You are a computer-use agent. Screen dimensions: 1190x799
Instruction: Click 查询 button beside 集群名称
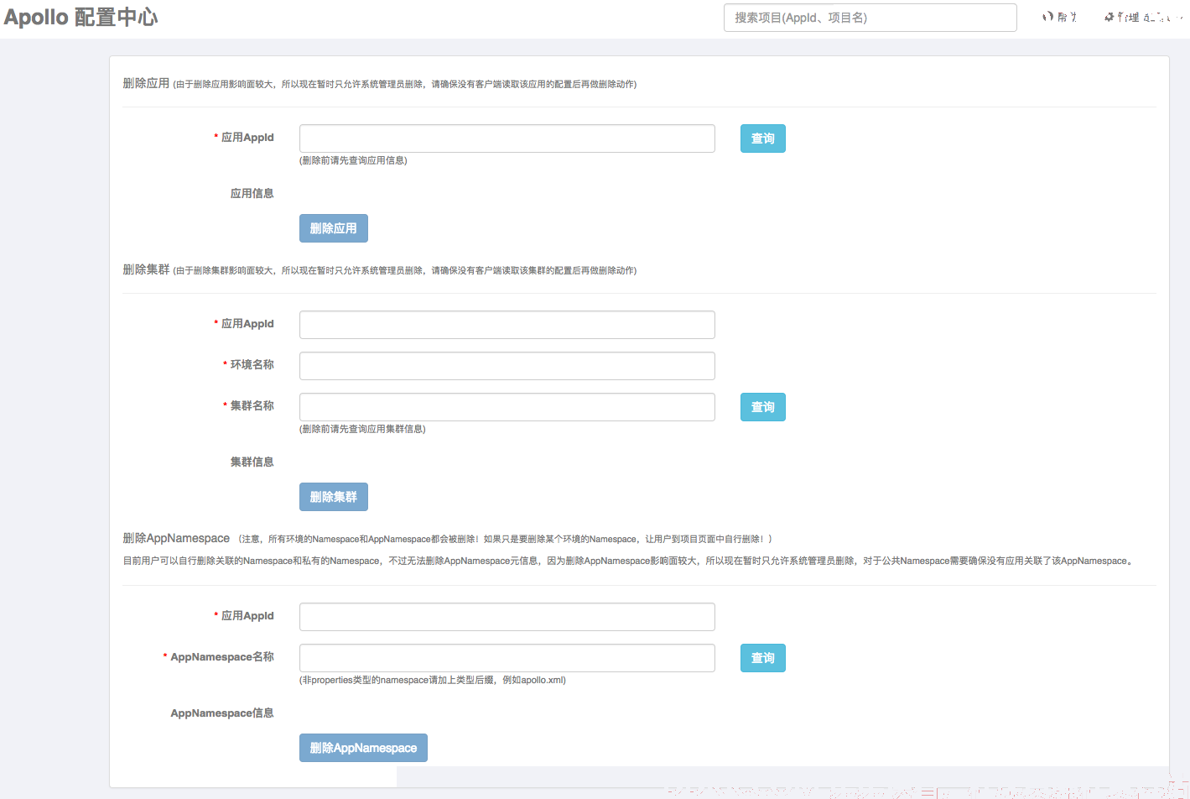pos(762,407)
